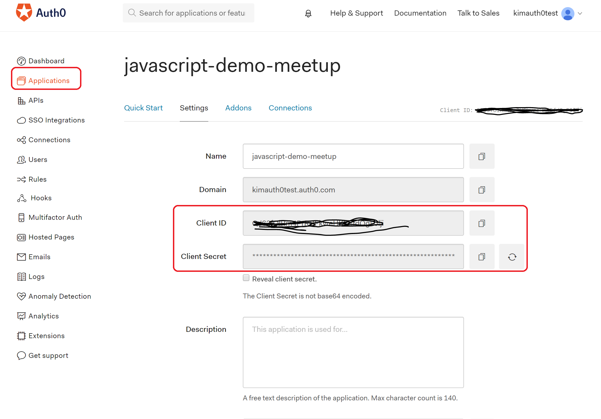Open the Documentation link
Image resolution: width=601 pixels, height=419 pixels.
point(420,13)
